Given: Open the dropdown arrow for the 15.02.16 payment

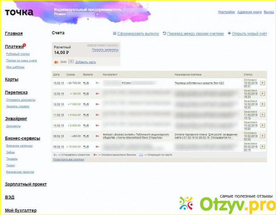Looking at the screenshot, I should [x=262, y=83].
